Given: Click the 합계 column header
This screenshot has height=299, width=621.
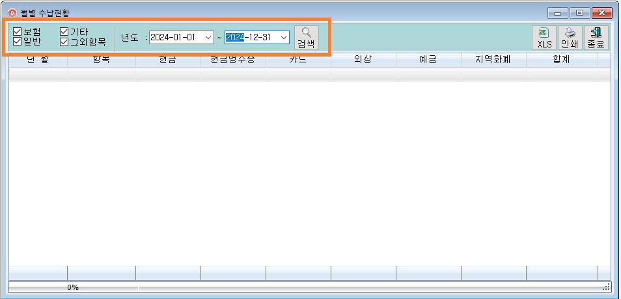Looking at the screenshot, I should pyautogui.click(x=562, y=60).
